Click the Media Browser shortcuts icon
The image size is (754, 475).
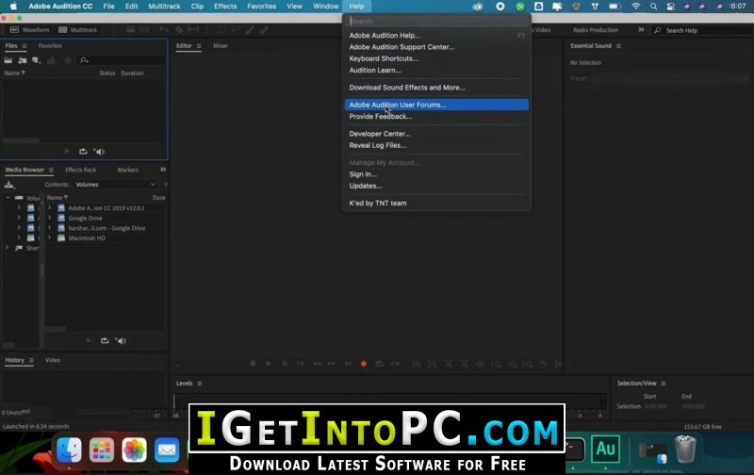pyautogui.click(x=9, y=185)
